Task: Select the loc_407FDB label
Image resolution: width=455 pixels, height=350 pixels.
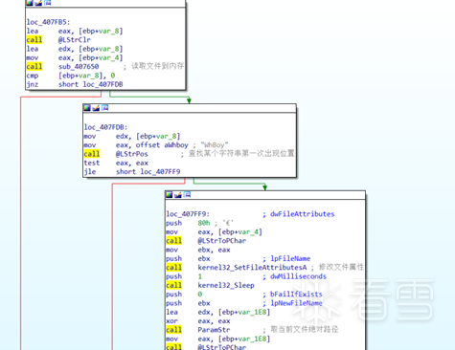Action: [x=105, y=127]
